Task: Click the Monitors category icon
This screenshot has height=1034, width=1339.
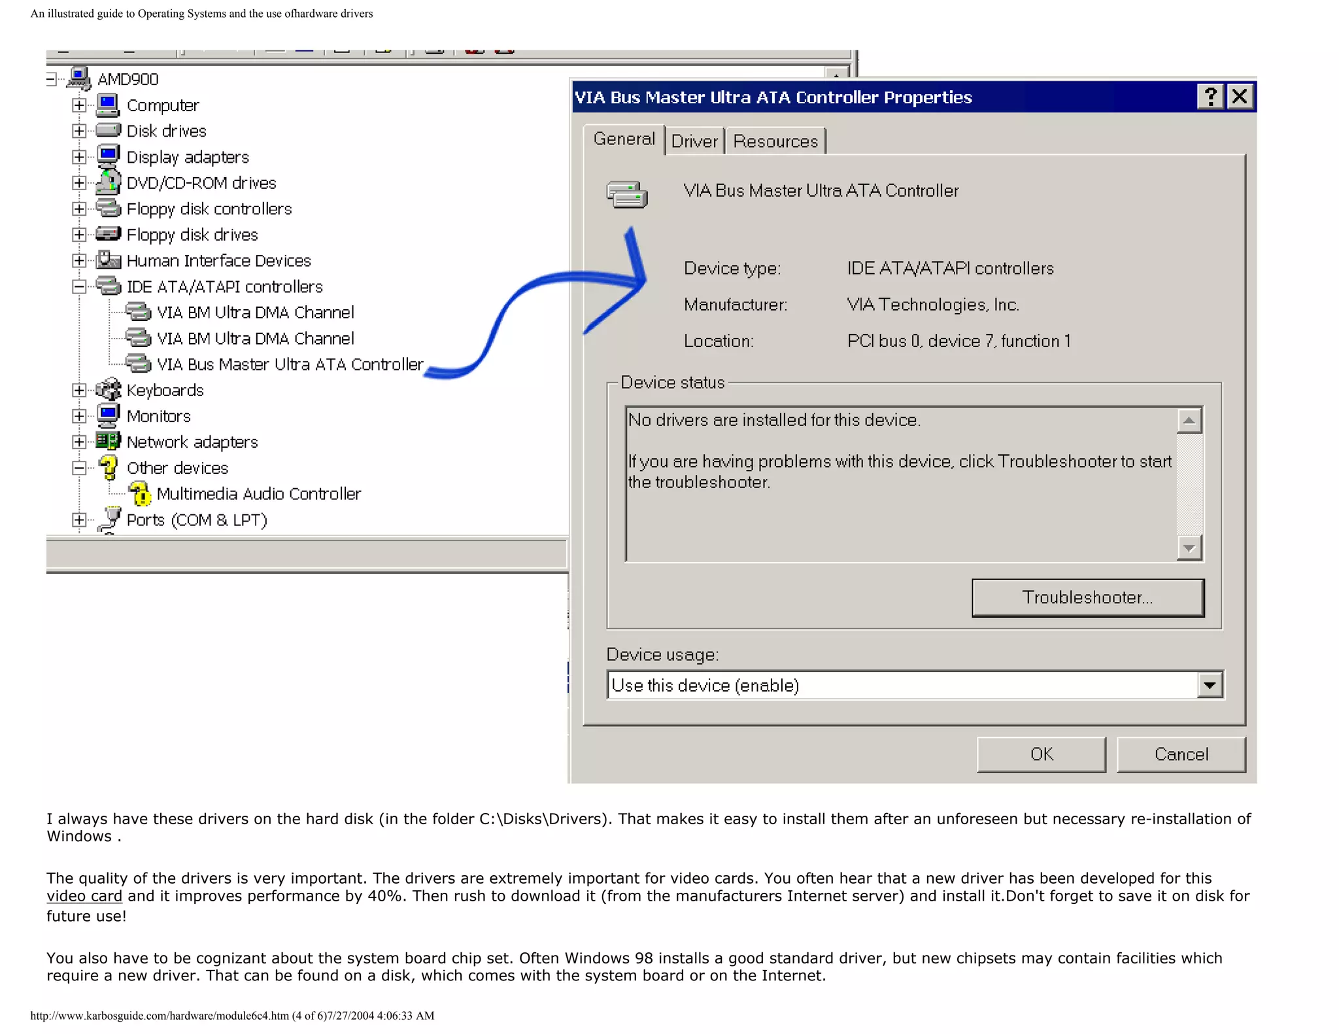Action: click(x=108, y=416)
